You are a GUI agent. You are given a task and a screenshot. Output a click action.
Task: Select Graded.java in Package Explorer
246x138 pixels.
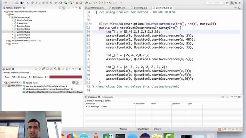22,23
